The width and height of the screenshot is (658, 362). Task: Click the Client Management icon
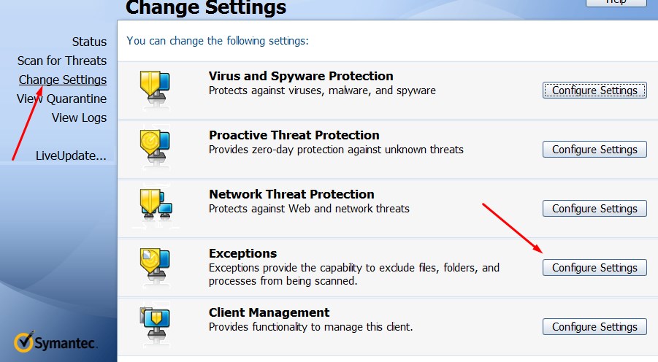tap(155, 326)
